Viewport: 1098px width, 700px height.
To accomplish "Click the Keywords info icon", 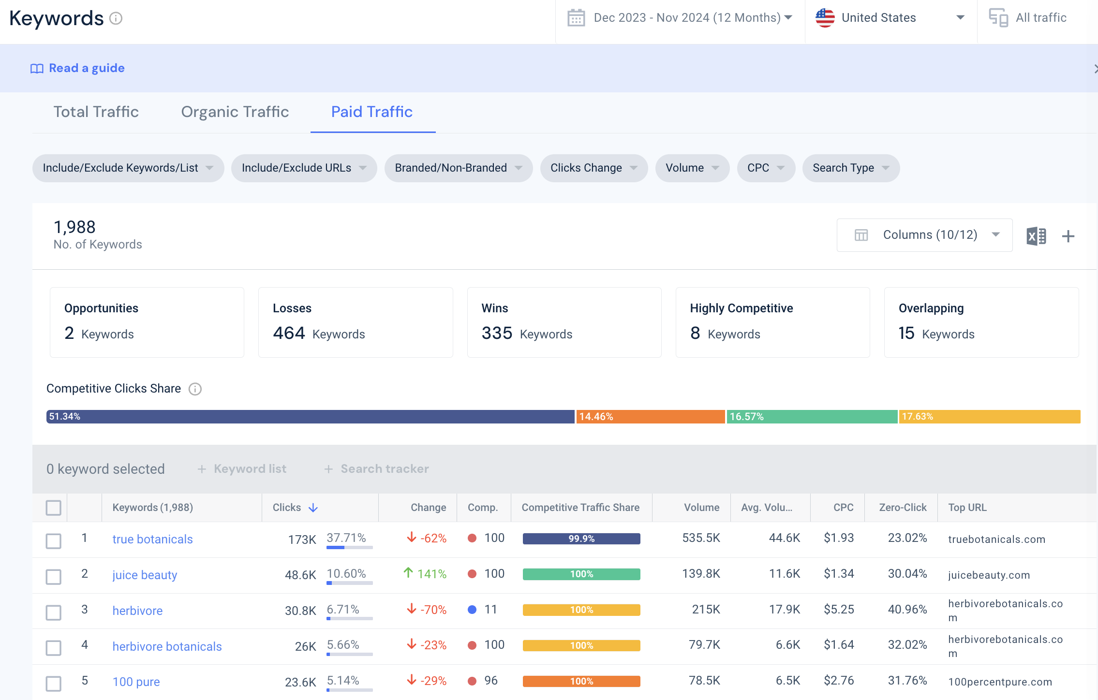I will click(116, 18).
